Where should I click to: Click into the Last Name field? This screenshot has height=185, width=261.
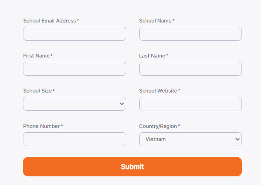click(x=190, y=69)
